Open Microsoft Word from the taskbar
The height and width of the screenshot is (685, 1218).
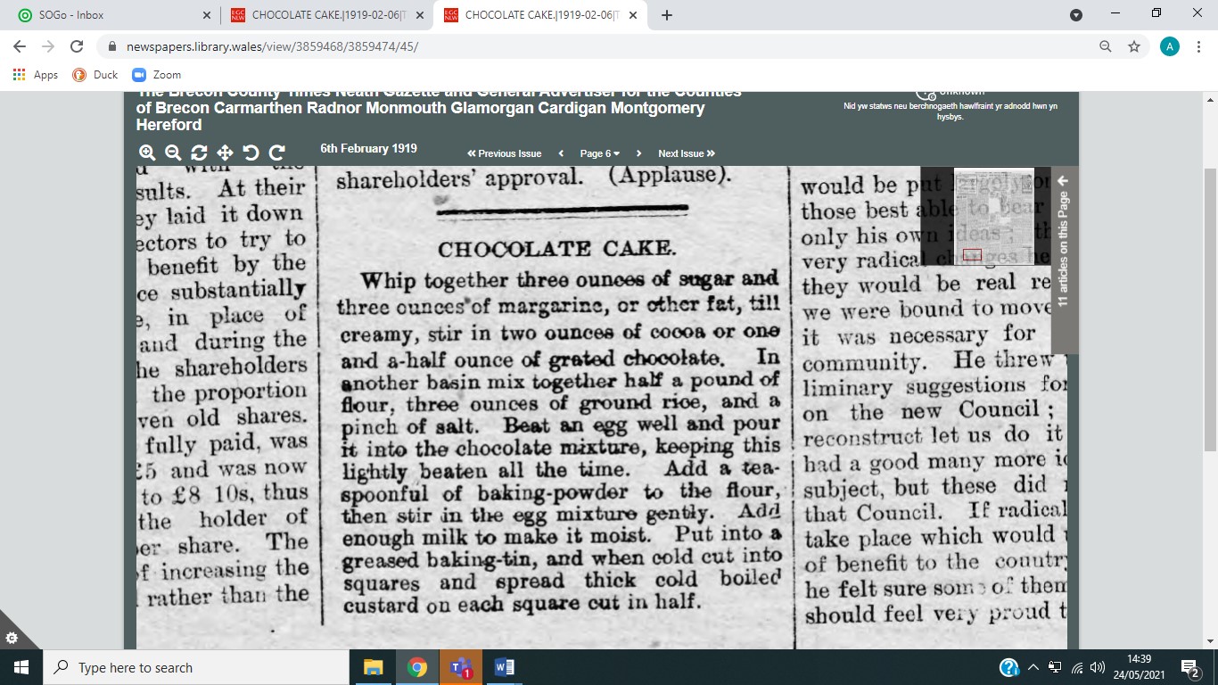[504, 667]
